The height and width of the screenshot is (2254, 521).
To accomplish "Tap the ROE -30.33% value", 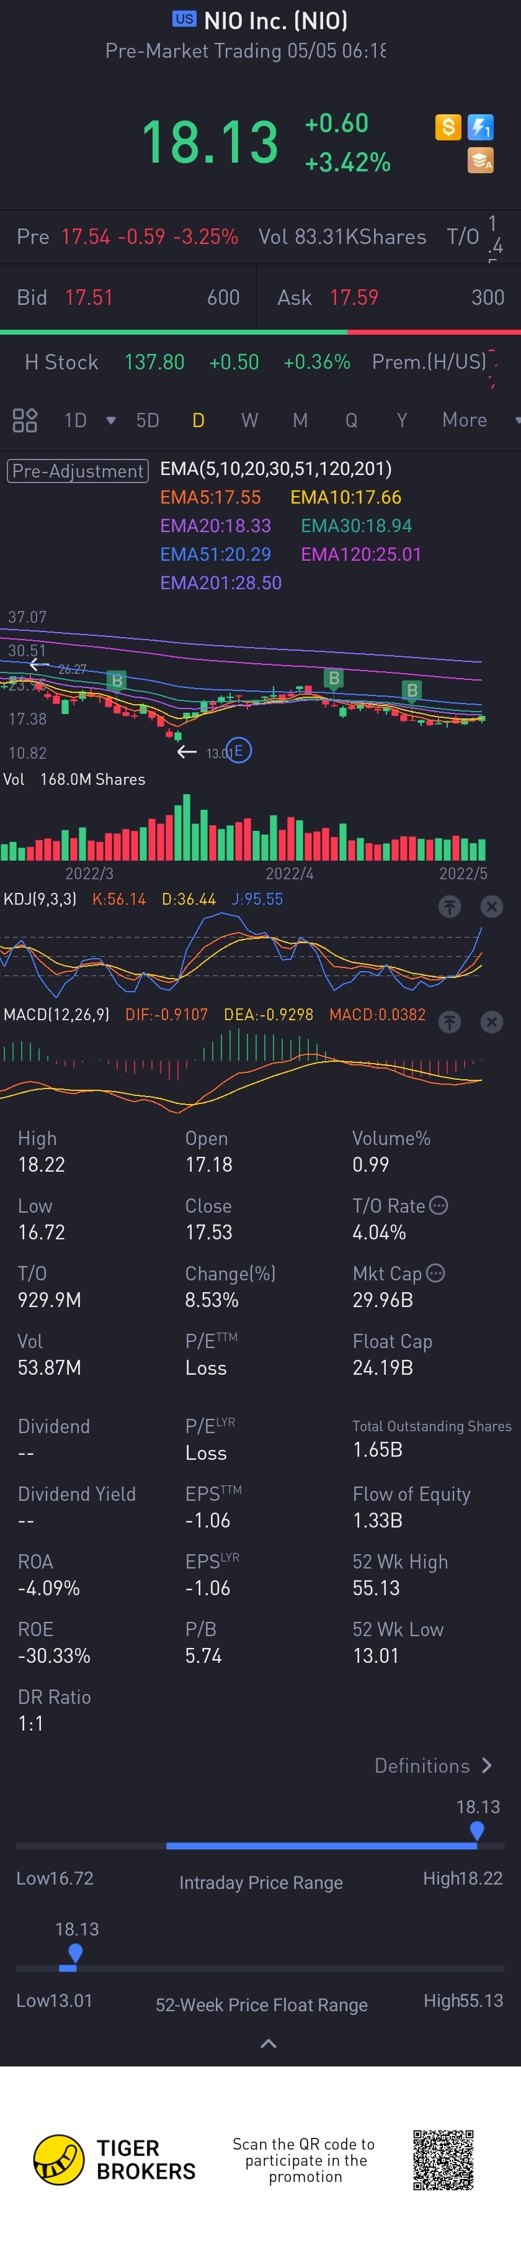I will pyautogui.click(x=54, y=1655).
